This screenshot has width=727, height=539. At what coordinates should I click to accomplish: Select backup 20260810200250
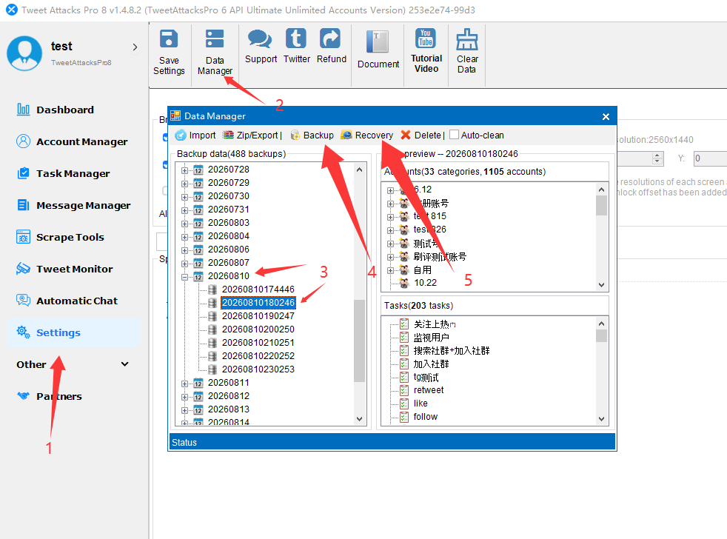tap(258, 329)
